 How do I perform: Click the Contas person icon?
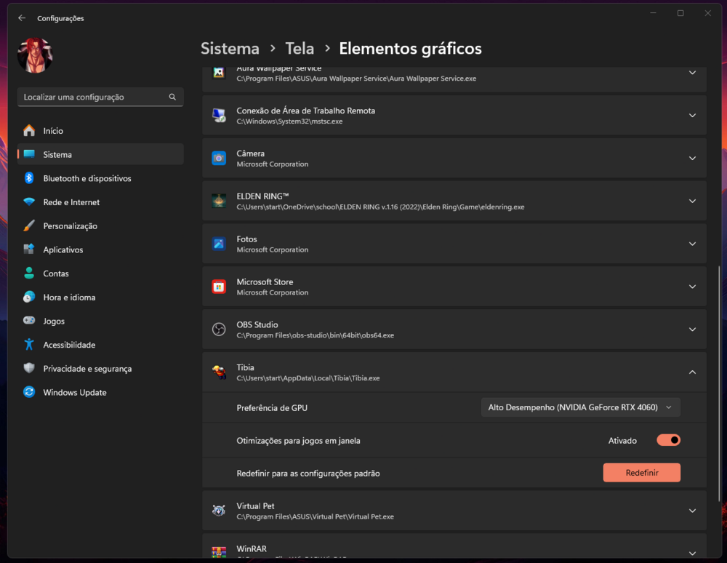tap(29, 273)
